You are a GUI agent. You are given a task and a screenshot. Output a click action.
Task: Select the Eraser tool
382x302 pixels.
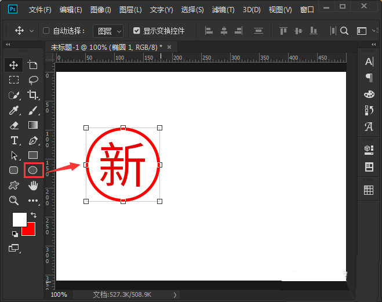(14, 125)
